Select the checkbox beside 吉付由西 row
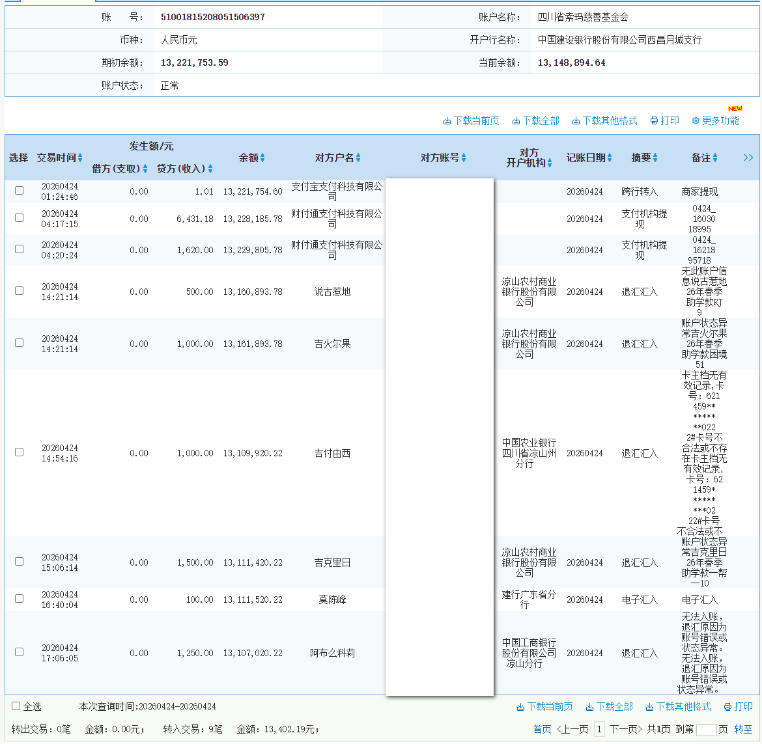Screen dimensions: 762x744 pyautogui.click(x=19, y=452)
